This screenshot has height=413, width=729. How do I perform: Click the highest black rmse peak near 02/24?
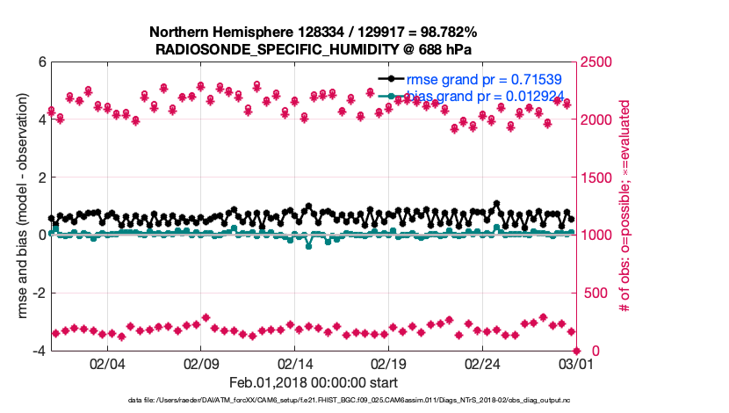pyautogui.click(x=497, y=204)
